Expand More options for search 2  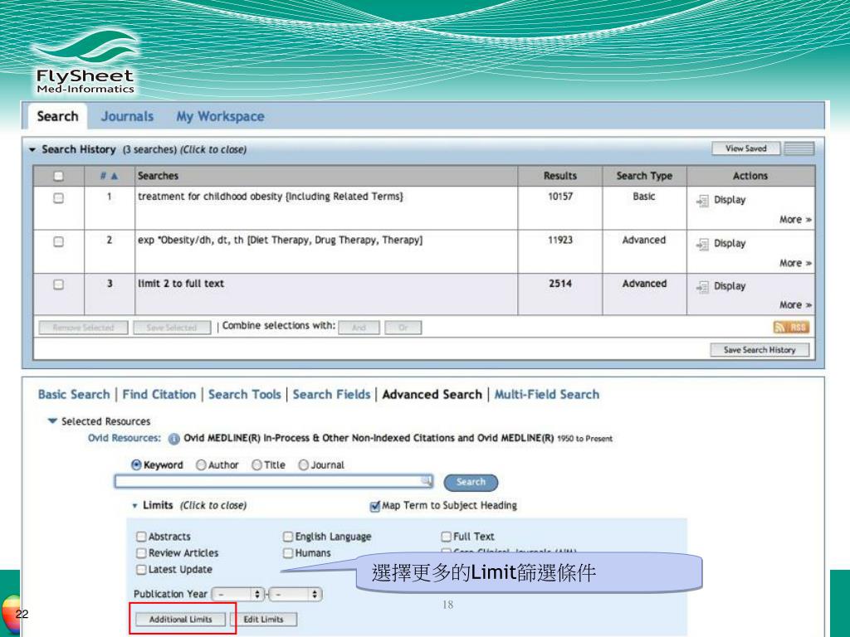pos(795,263)
